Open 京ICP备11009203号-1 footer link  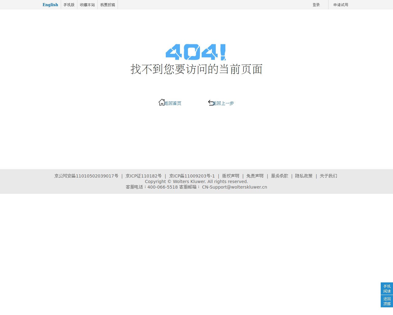tap(192, 176)
